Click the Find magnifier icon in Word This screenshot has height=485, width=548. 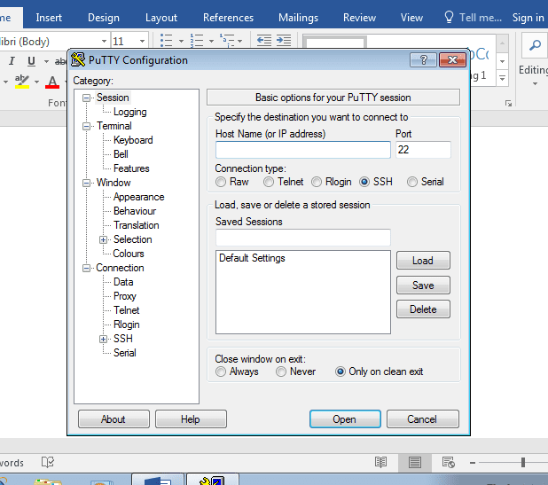[x=535, y=45]
